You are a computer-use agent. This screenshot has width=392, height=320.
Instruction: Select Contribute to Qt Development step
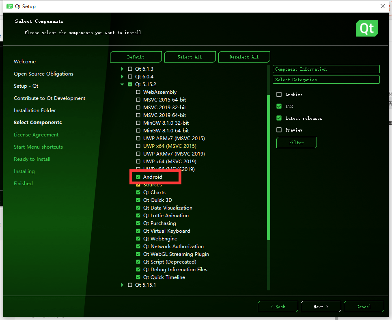click(50, 98)
